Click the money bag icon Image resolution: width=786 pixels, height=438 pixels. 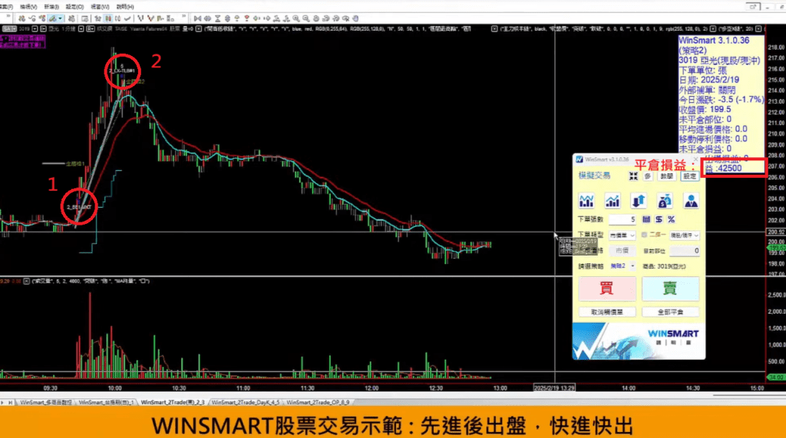click(x=665, y=201)
